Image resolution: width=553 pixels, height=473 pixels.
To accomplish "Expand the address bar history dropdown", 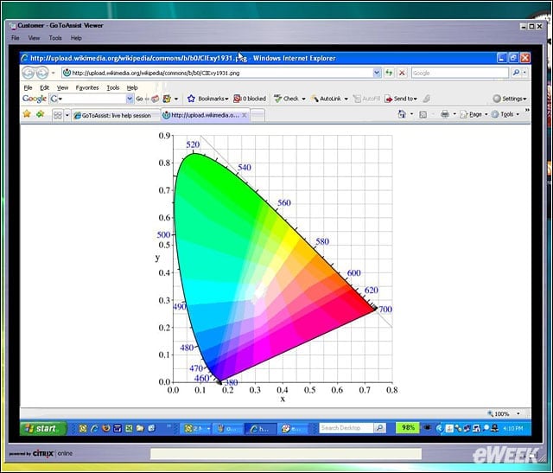I will [377, 73].
